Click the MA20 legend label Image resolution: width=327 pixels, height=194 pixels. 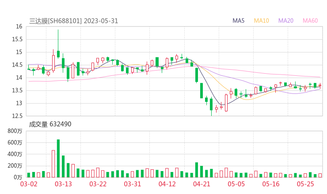pos(286,21)
